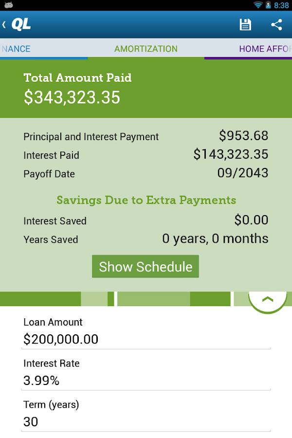This screenshot has width=292, height=438.
Task: Edit the Interest Rate field
Action: click(x=146, y=381)
